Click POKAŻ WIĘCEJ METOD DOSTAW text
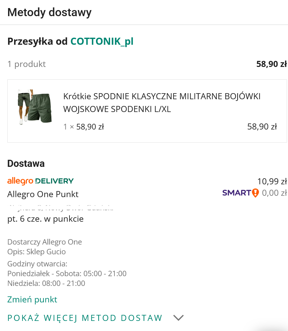 click(85, 318)
